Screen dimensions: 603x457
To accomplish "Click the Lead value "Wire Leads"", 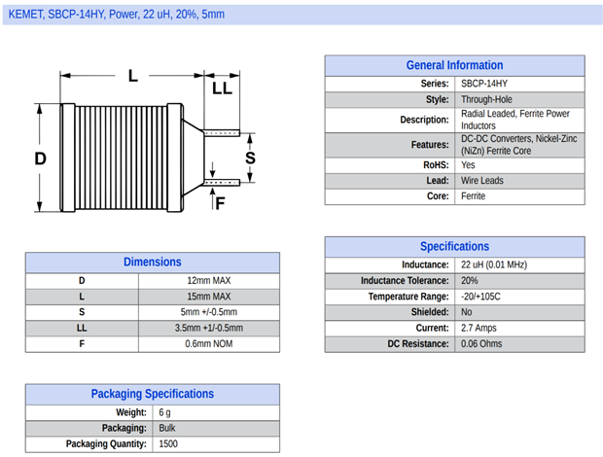I will 481,181.
